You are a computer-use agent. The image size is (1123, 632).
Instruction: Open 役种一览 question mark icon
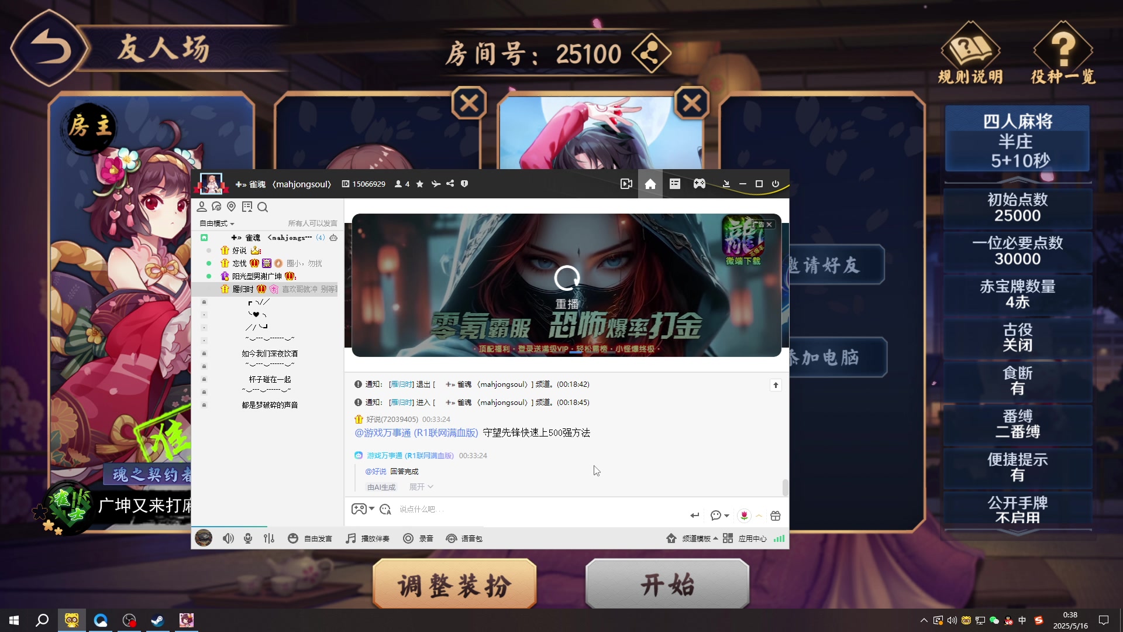pyautogui.click(x=1063, y=53)
